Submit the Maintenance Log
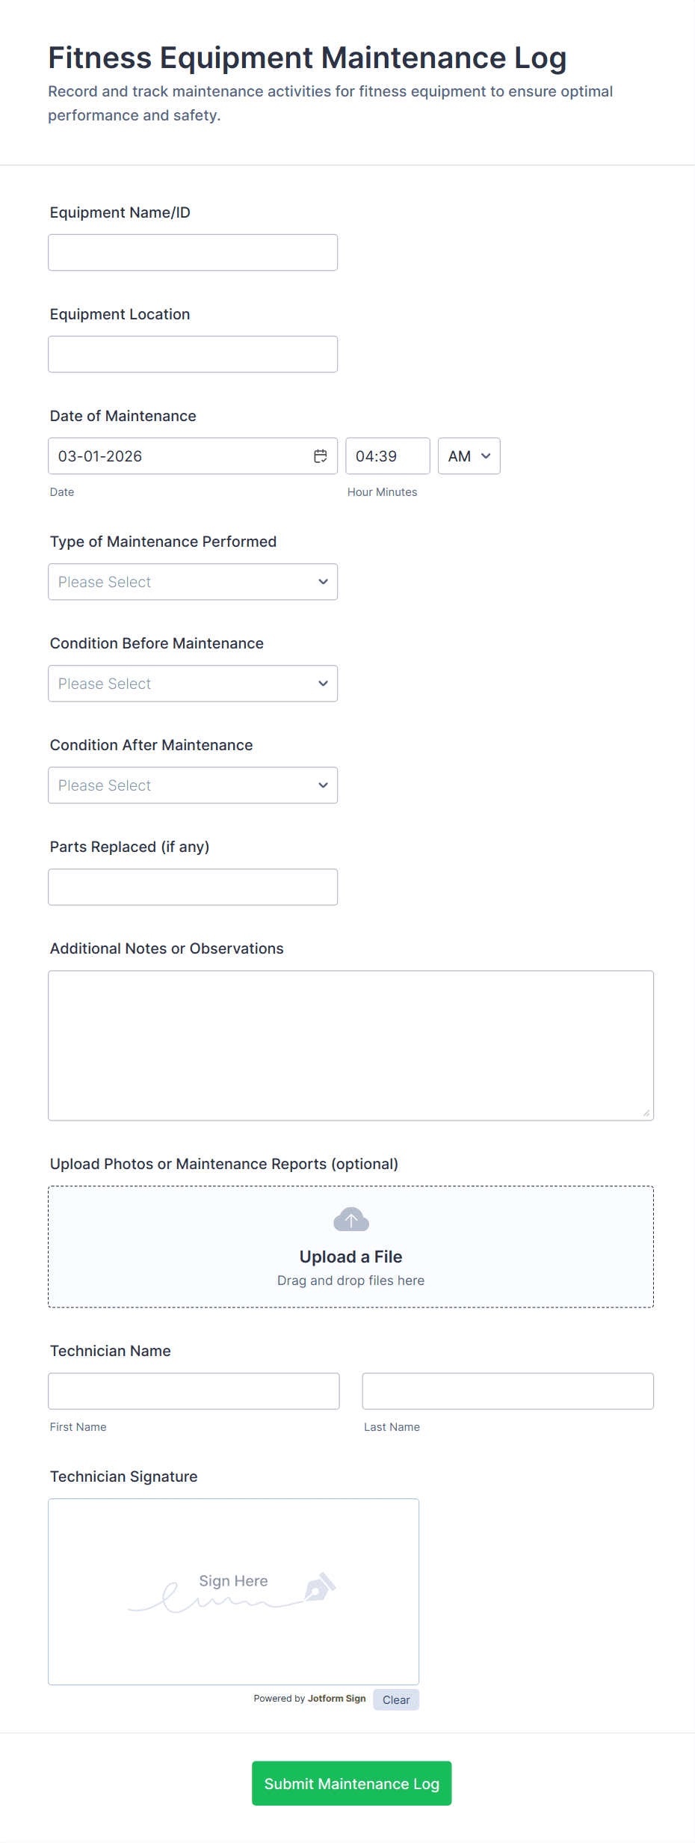Image resolution: width=695 pixels, height=1843 pixels. click(x=351, y=1783)
